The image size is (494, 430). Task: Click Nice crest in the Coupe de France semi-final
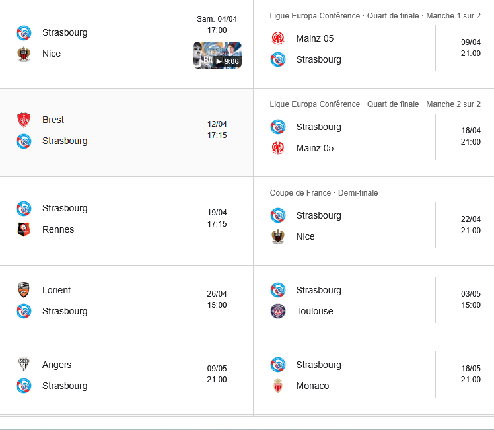[278, 236]
